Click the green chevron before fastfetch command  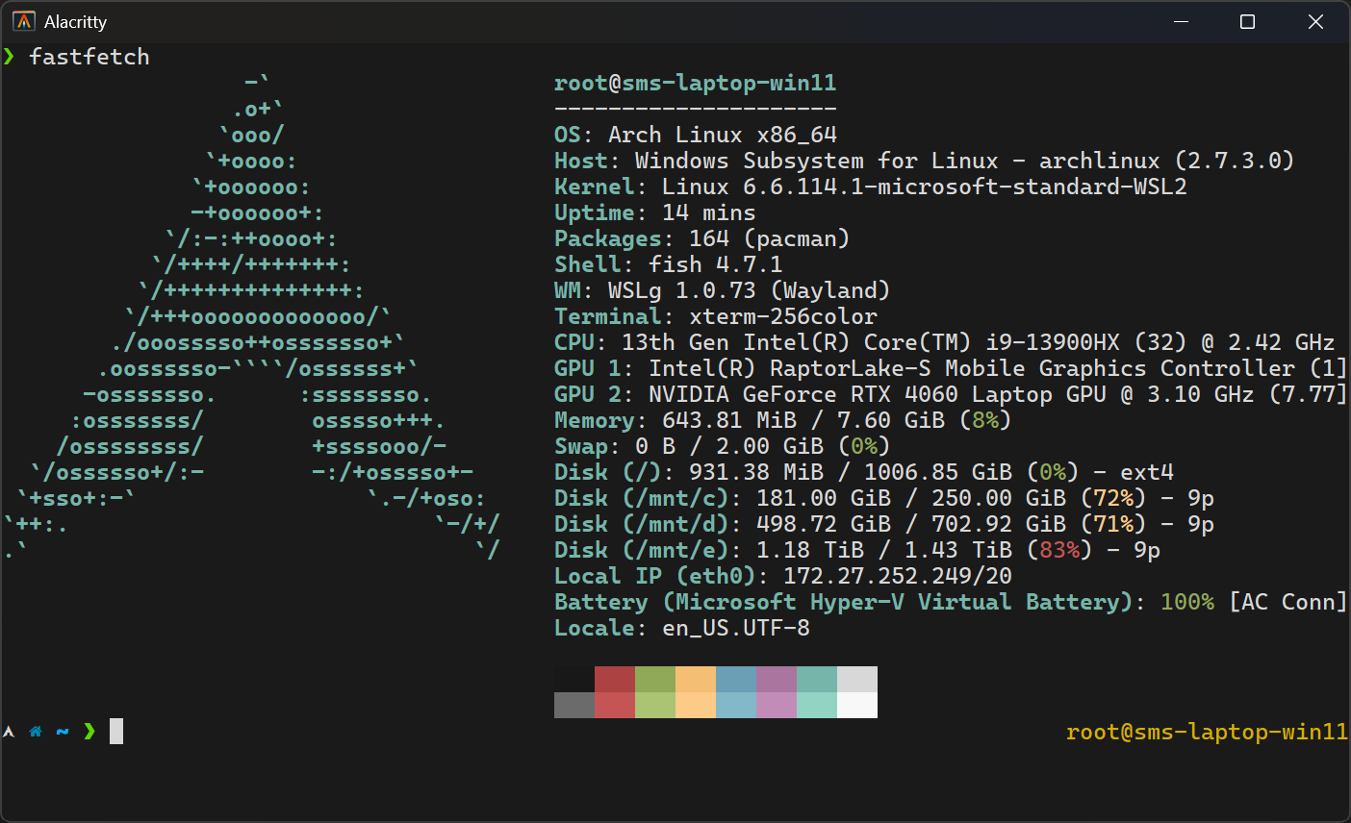click(9, 57)
